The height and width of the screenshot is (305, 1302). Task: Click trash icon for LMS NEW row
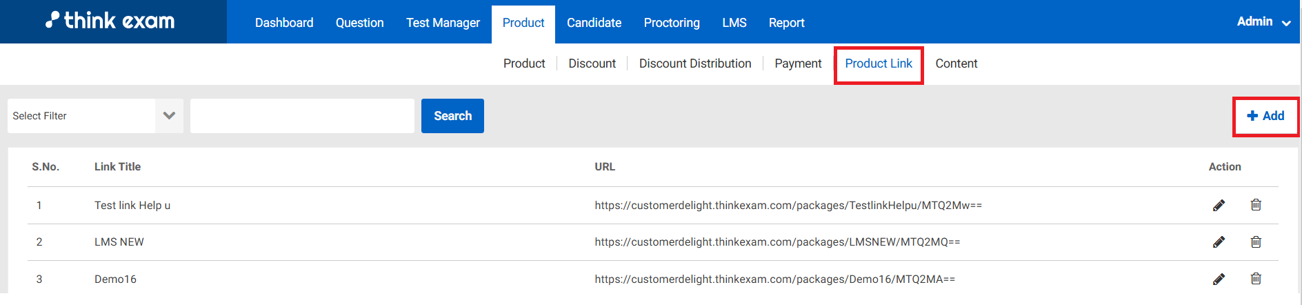click(x=1256, y=242)
